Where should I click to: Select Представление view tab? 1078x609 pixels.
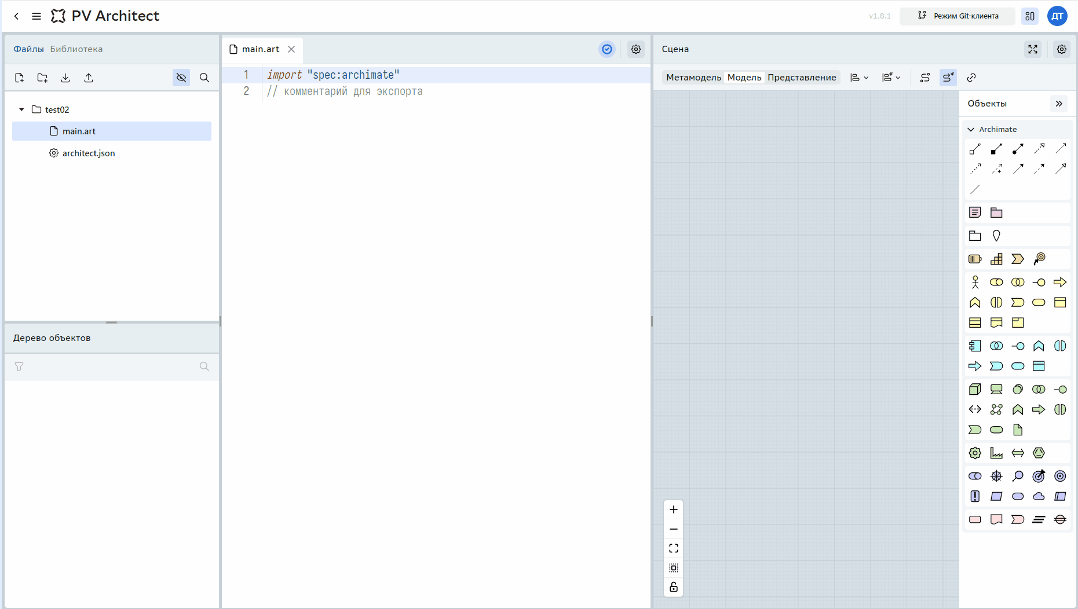(x=802, y=78)
